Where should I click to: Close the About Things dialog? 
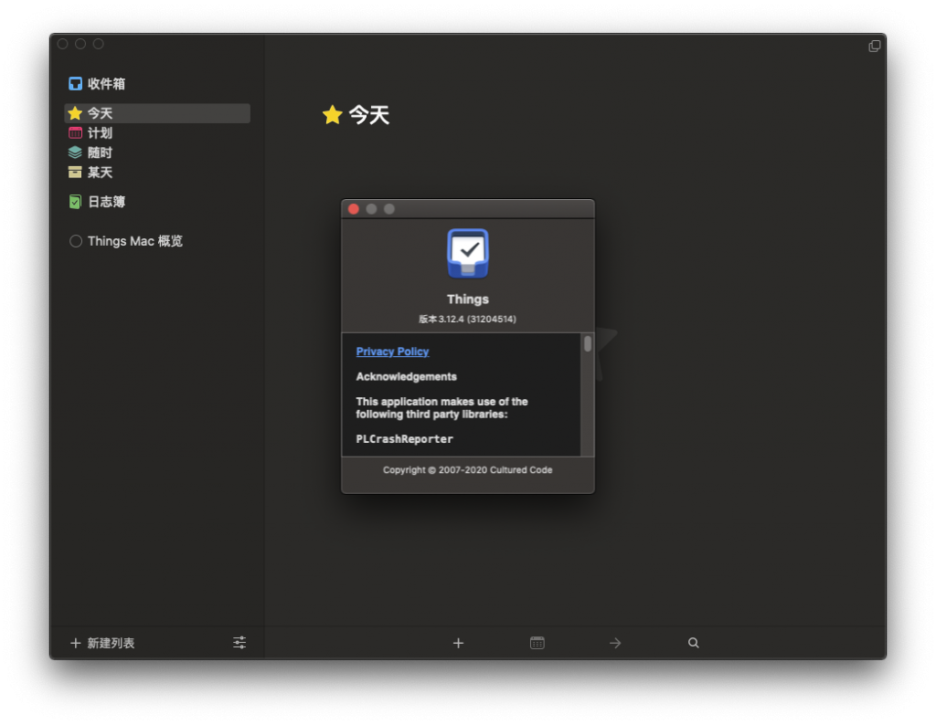click(354, 209)
